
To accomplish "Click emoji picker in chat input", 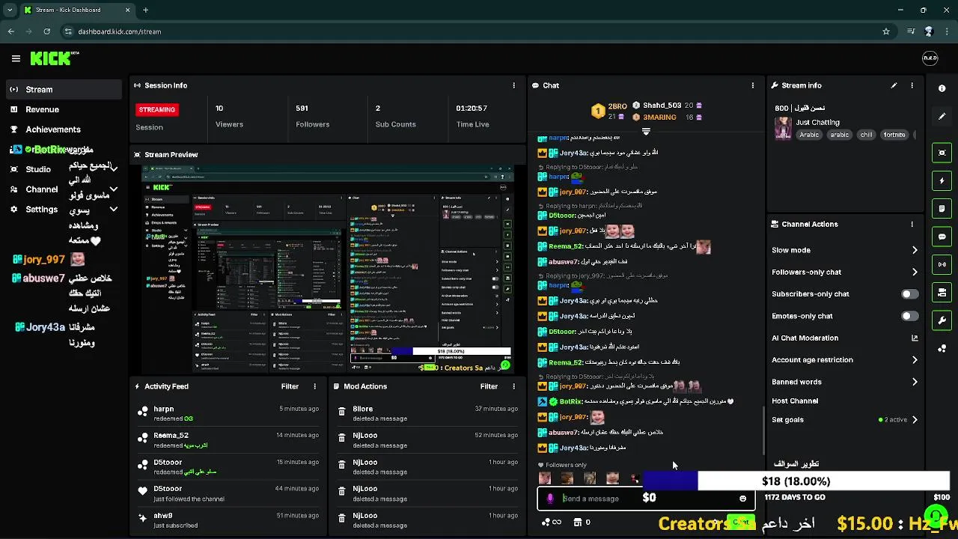I will pos(742,499).
